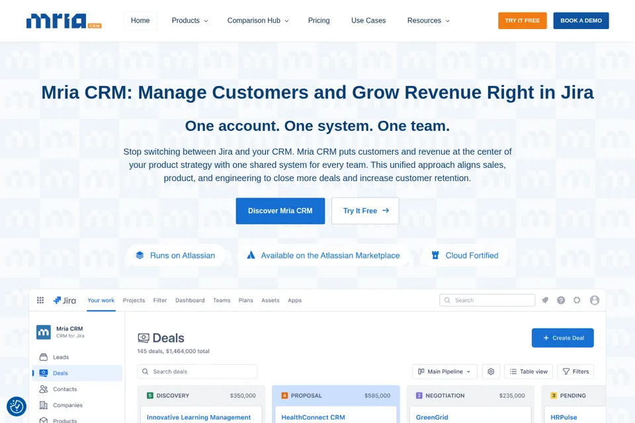Open the cookie consent preferences icon
635x423 pixels.
pyautogui.click(x=17, y=406)
